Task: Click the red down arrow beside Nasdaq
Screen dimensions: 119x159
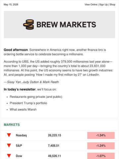Action: click(x=9, y=135)
